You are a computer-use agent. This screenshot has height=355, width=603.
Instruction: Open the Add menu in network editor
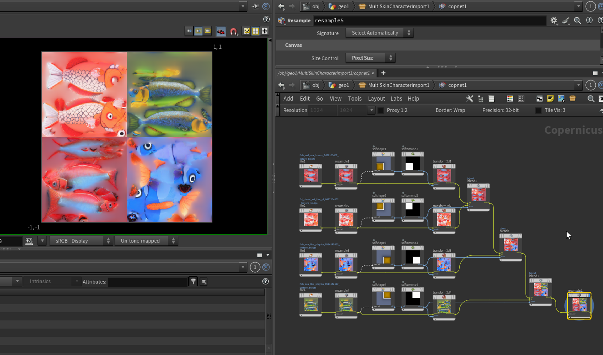click(x=288, y=99)
